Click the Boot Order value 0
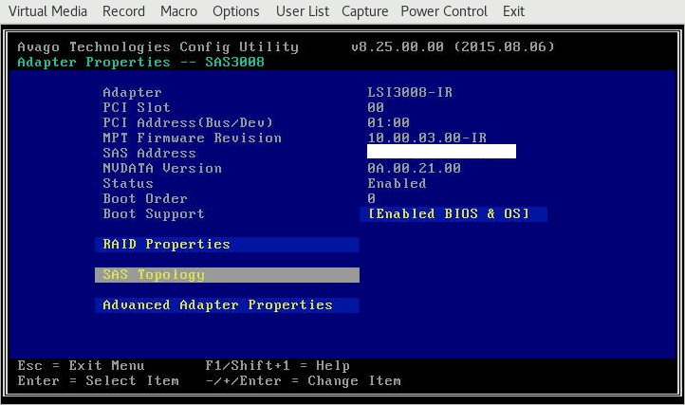The image size is (685, 405). [x=371, y=199]
